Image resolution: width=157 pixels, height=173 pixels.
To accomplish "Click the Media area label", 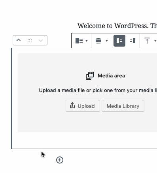I will [x=112, y=76].
